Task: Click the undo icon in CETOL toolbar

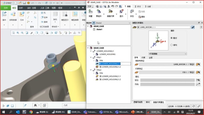Action: 113,6
